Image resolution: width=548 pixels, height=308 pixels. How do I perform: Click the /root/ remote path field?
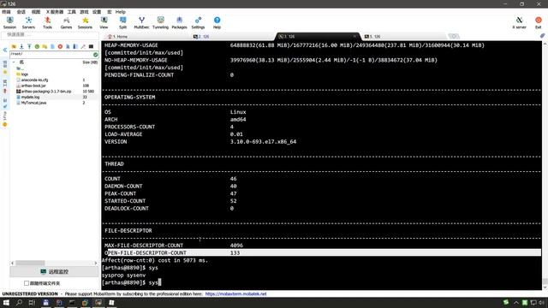point(51,54)
